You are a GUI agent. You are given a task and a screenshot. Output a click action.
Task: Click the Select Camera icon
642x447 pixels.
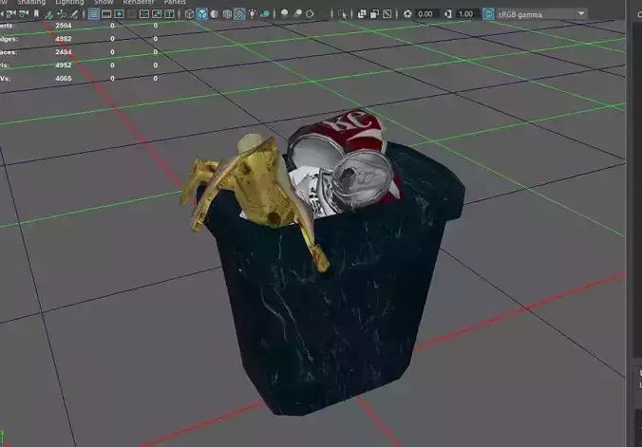(x=2, y=14)
